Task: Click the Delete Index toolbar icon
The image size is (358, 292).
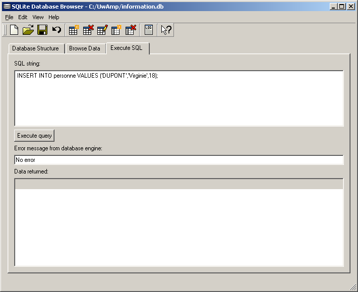Action: pyautogui.click(x=131, y=30)
